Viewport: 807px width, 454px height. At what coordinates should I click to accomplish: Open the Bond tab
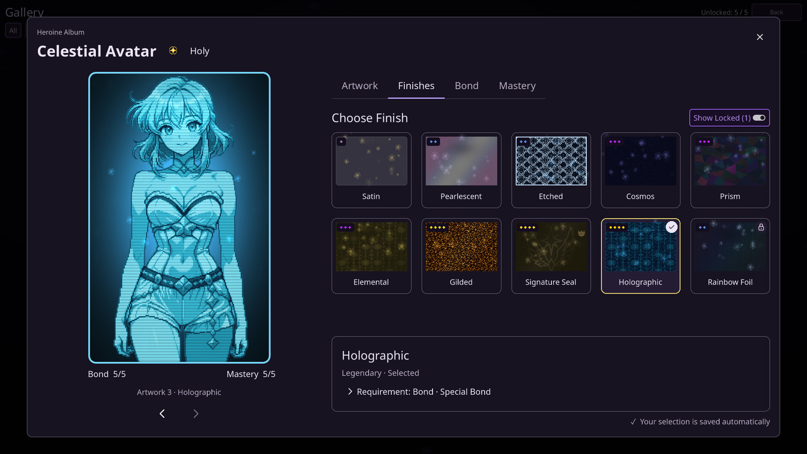coord(467,86)
